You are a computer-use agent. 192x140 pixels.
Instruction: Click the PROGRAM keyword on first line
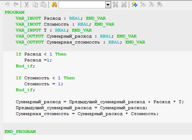coord(15,12)
